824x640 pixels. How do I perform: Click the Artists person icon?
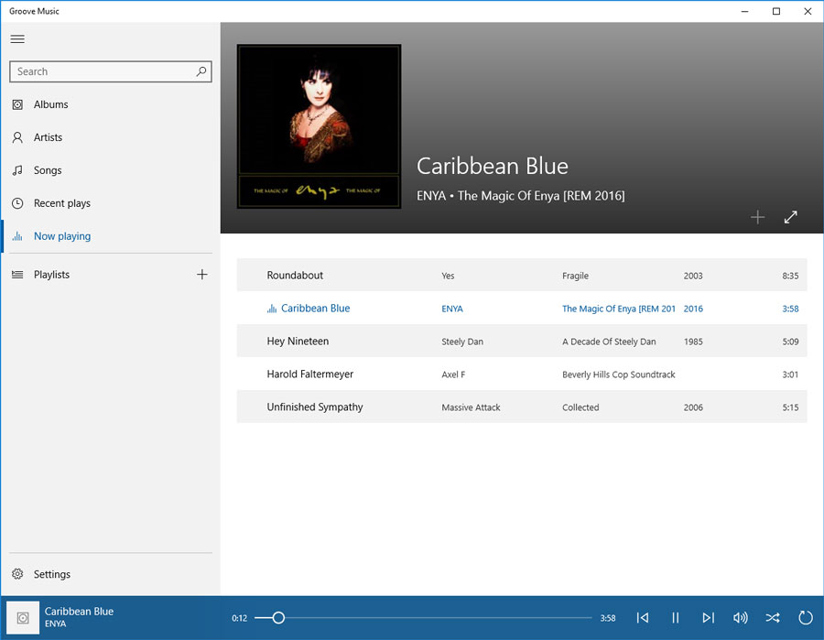17,137
